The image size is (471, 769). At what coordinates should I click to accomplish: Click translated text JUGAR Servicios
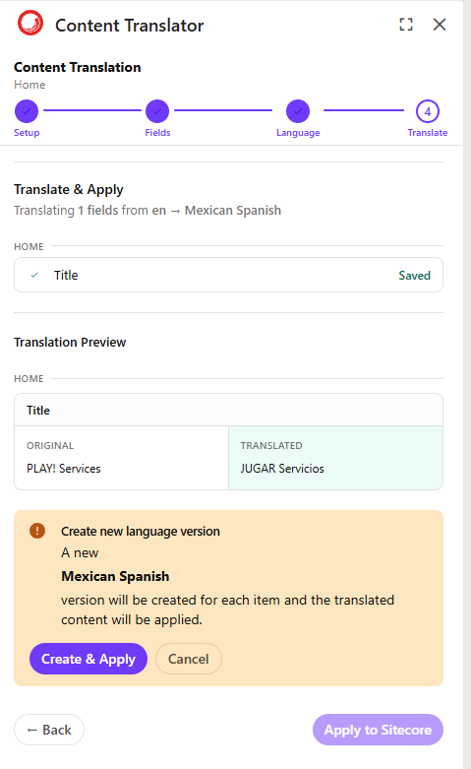[x=282, y=469]
